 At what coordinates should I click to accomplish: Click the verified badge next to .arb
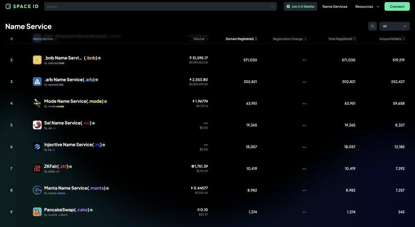(x=97, y=80)
